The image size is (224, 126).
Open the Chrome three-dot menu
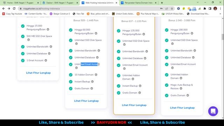point(220,8)
